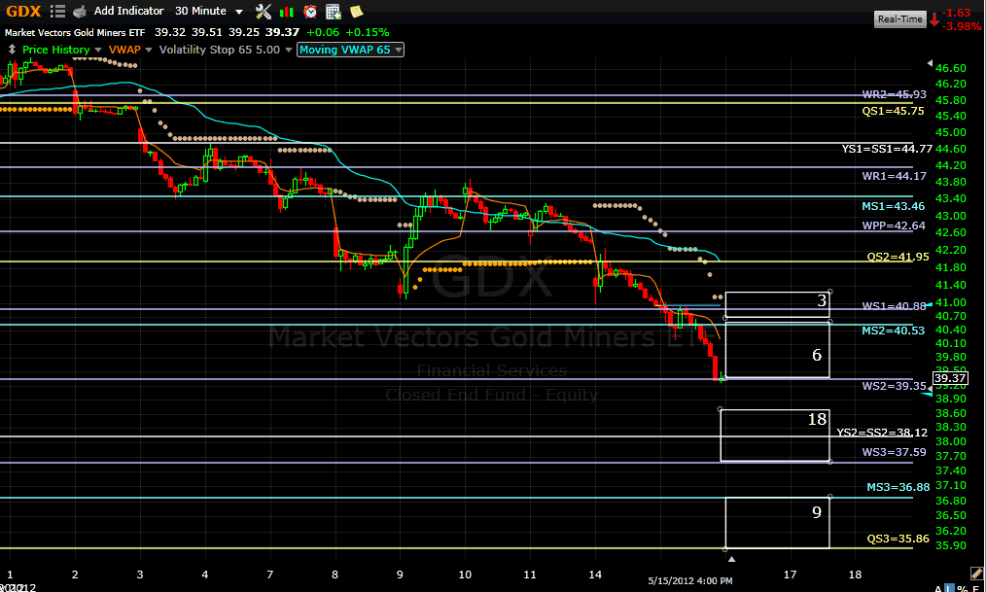Select the drawn rectangle labeled 6
The width and height of the screenshot is (986, 592).
point(777,350)
